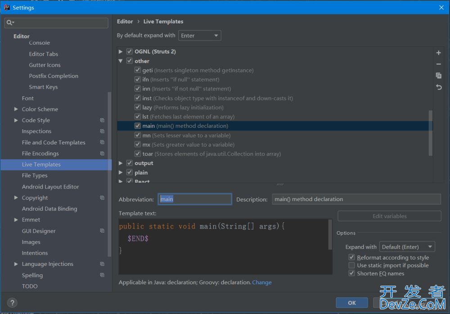Duplicate the selected template via copy icon
This screenshot has width=450, height=314.
(x=438, y=76)
